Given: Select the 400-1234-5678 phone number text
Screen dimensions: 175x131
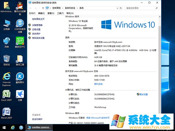Looking at the screenshot, I should pos(102,76).
